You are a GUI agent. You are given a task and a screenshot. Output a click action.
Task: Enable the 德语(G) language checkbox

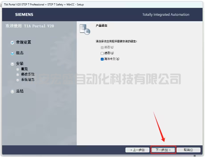(102, 53)
